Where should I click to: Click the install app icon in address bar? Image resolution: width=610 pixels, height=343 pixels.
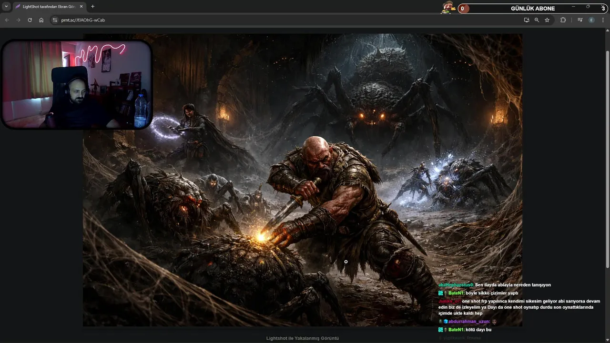pos(526,20)
